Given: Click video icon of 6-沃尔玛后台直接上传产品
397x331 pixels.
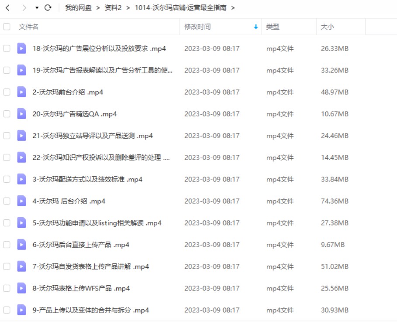Looking at the screenshot, I should (21, 245).
